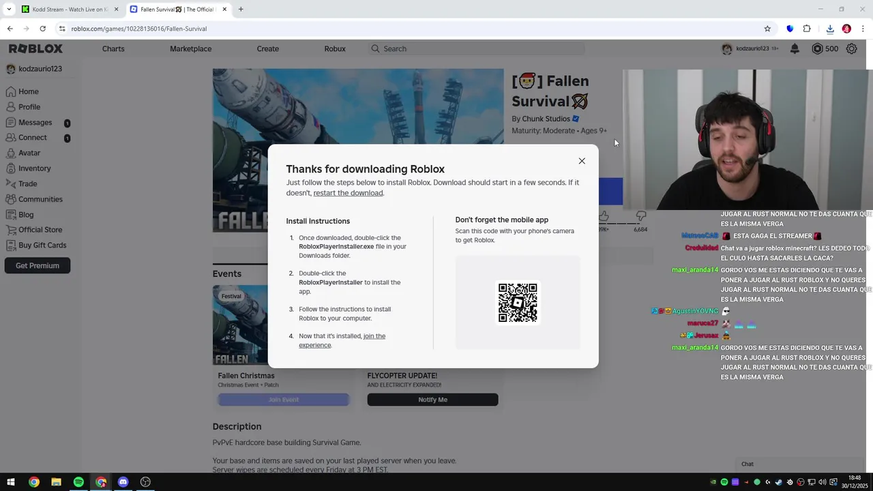Click the kodzaurio123 sidebar profile name

pos(40,69)
